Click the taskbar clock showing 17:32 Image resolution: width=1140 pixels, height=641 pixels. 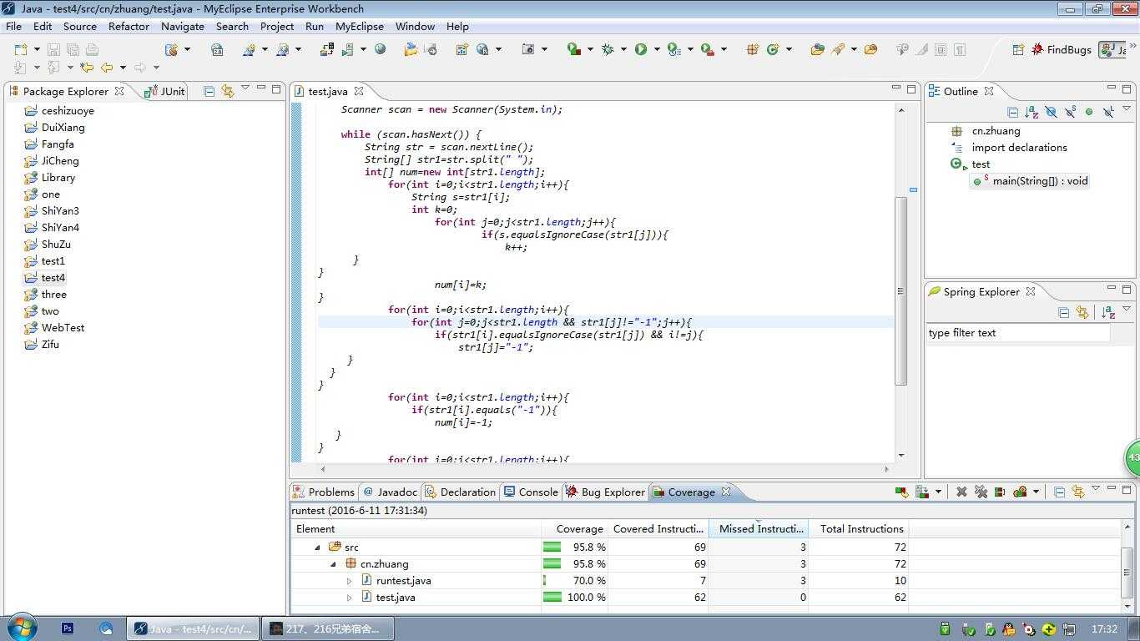pyautogui.click(x=1104, y=628)
